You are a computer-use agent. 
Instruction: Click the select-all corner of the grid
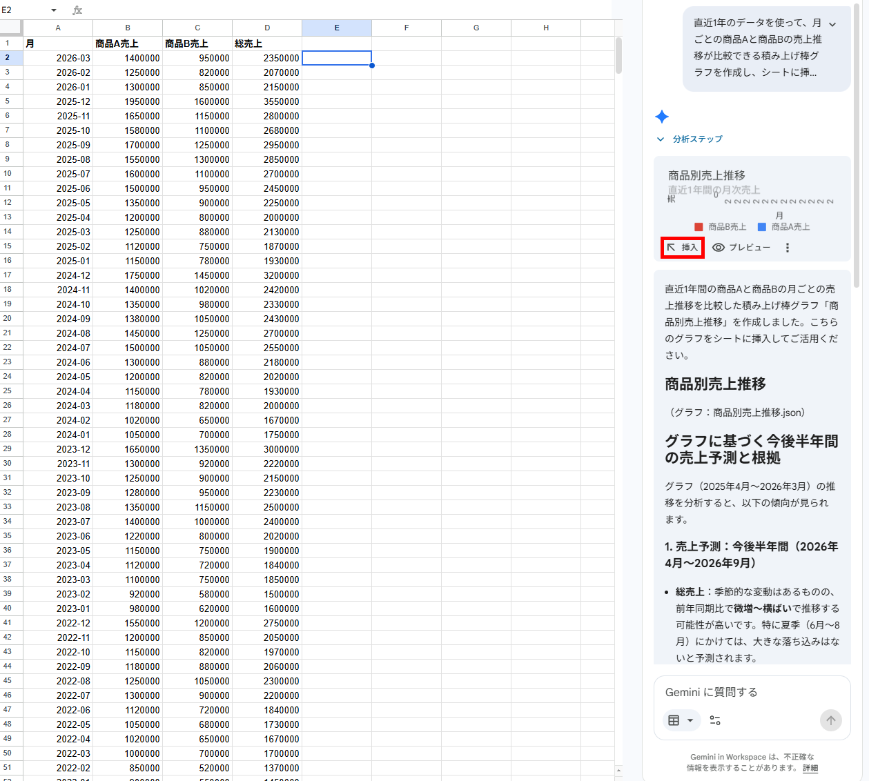pyautogui.click(x=11, y=28)
